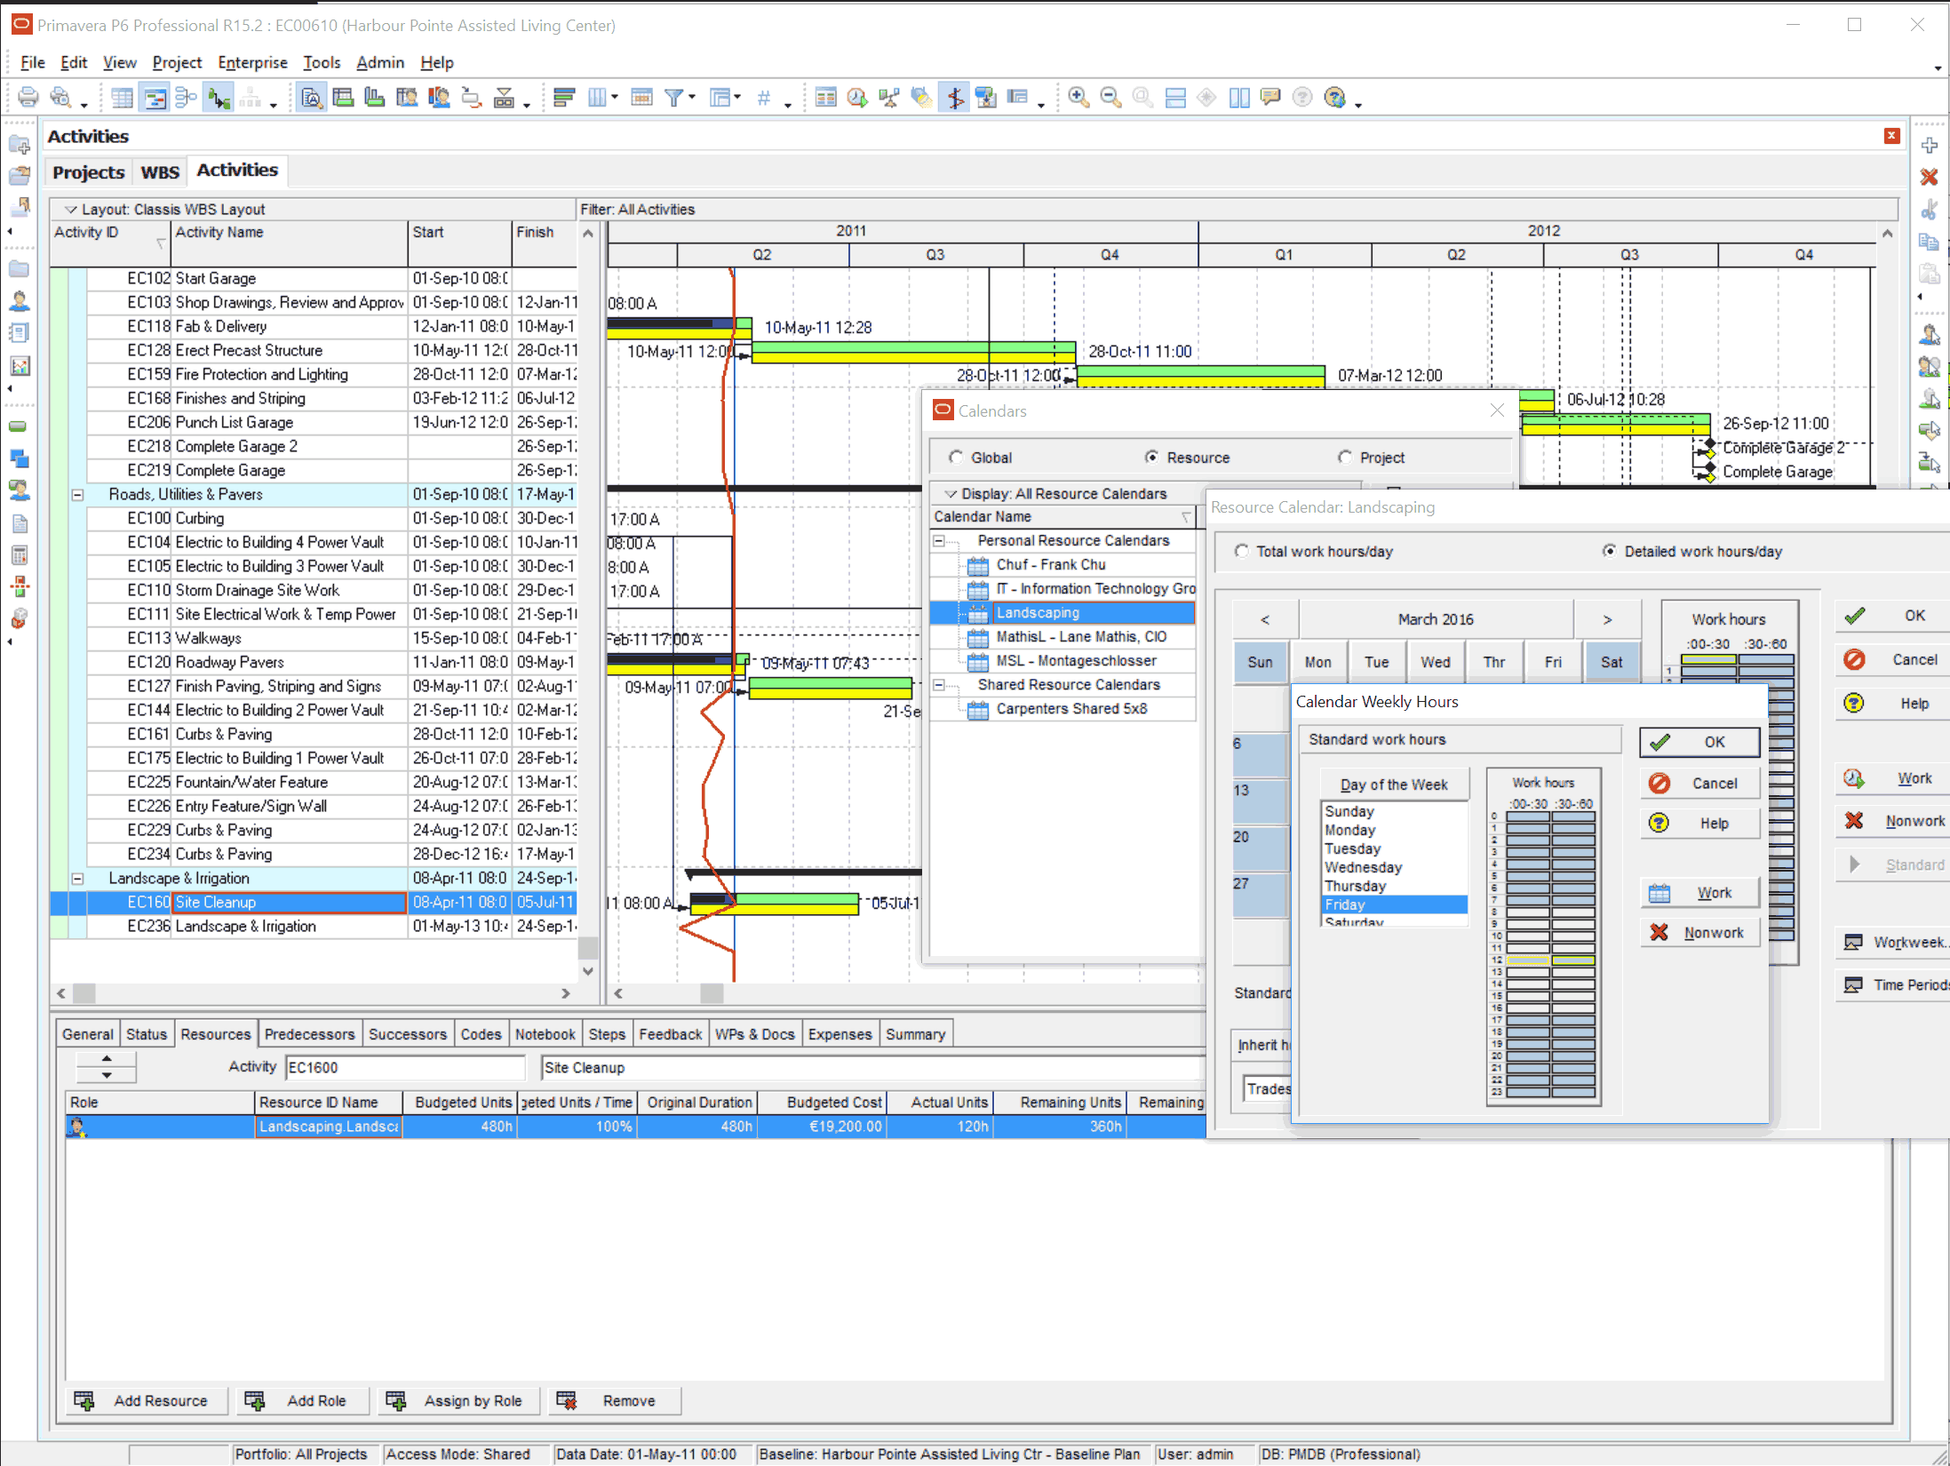Click the Gantt Chart view icon
The image size is (1950, 1466).
point(155,98)
